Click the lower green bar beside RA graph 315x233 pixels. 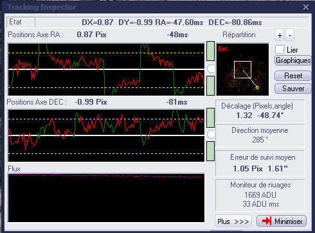point(210,85)
